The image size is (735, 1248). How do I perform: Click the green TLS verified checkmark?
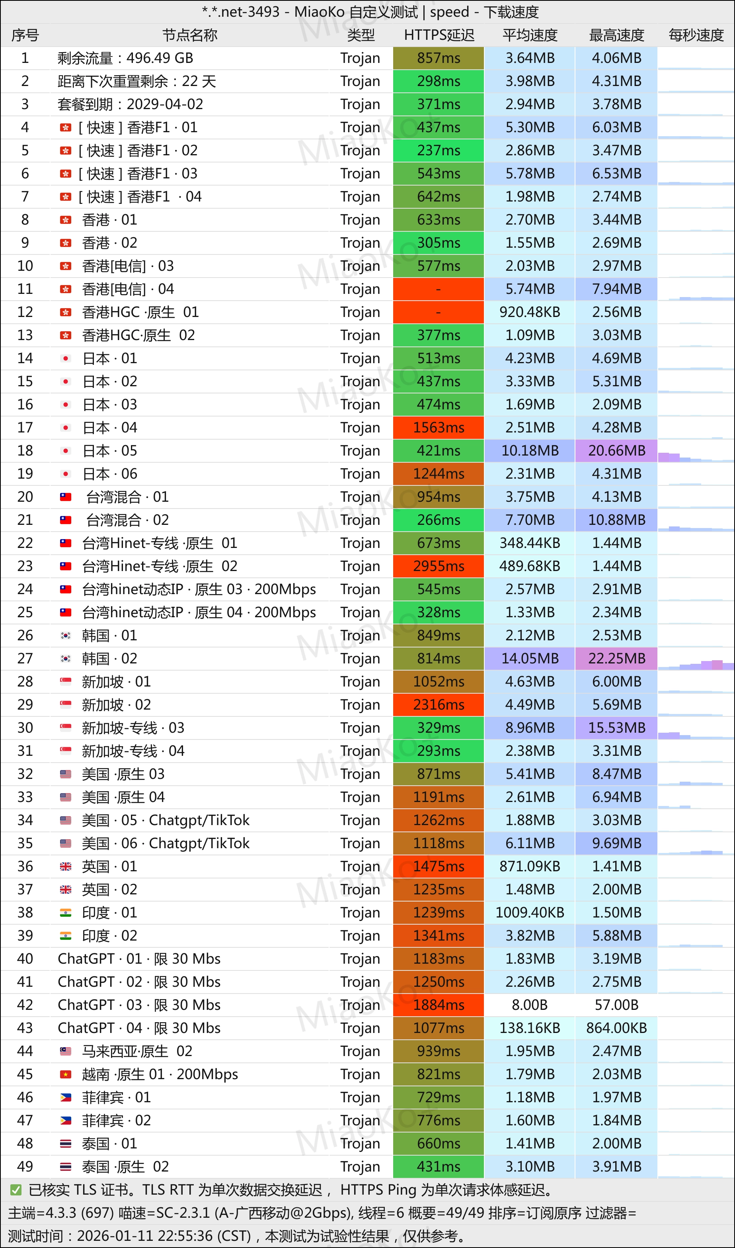click(16, 1190)
